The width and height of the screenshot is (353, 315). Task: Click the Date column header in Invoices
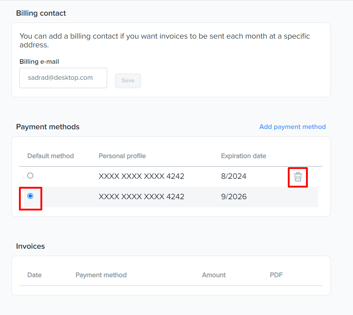35,275
